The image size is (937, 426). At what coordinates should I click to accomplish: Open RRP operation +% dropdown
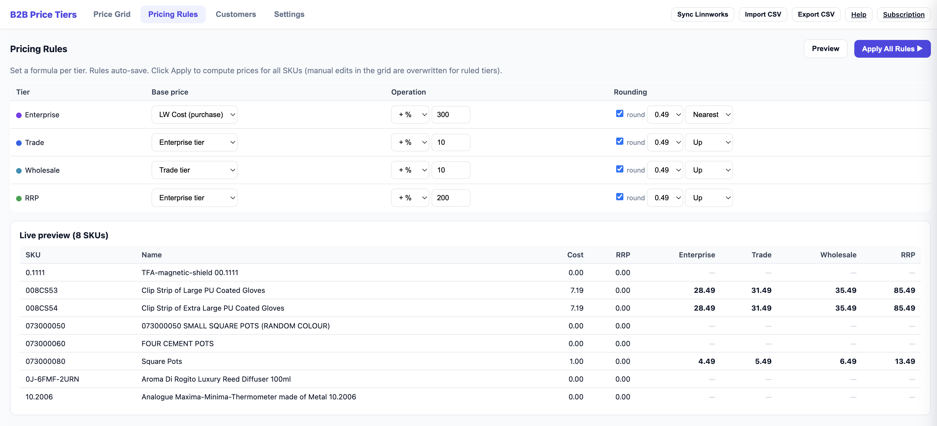[410, 198]
